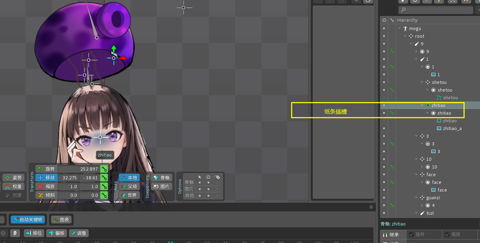This screenshot has height=243, width=480.
Task: Switch to Pose (姿势) tool
Action: click(x=14, y=178)
